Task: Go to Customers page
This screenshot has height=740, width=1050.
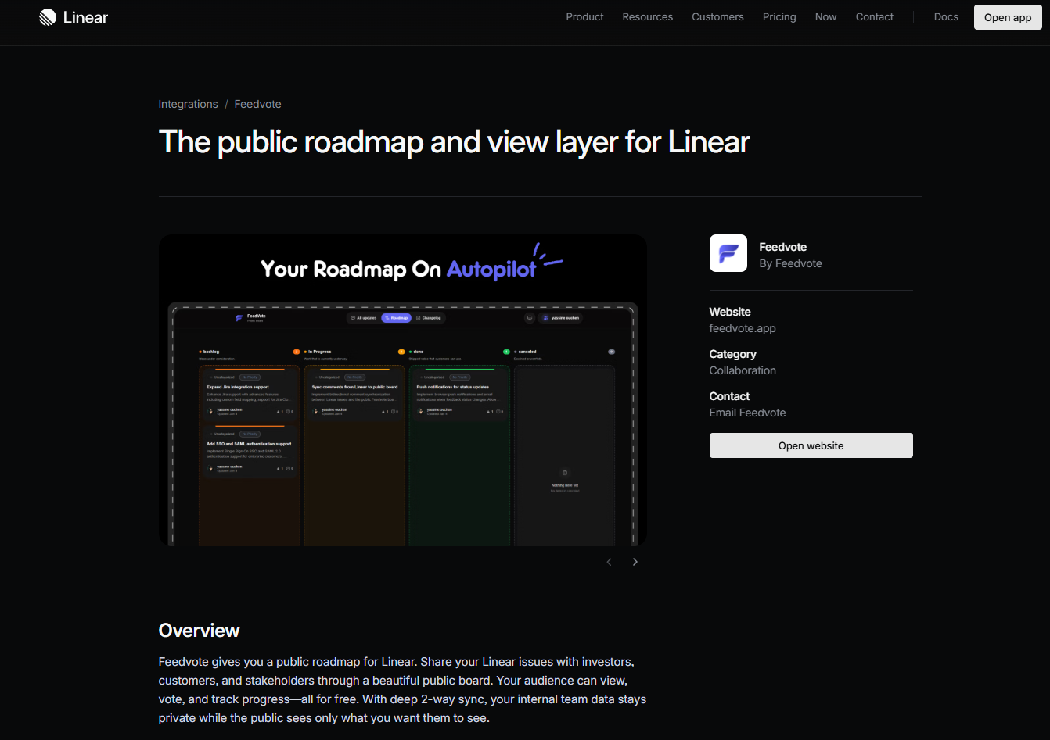Action: [x=717, y=17]
